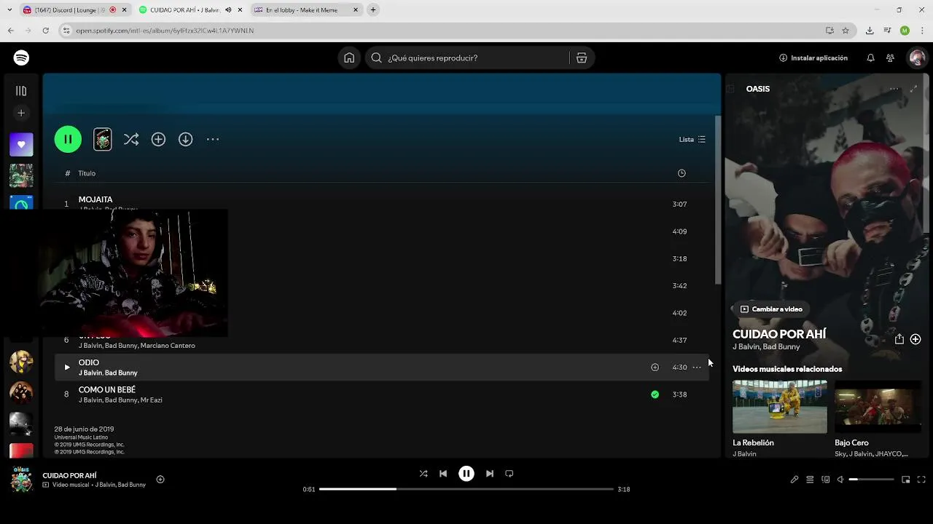Play the ODIO track
The image size is (933, 524).
[66, 367]
